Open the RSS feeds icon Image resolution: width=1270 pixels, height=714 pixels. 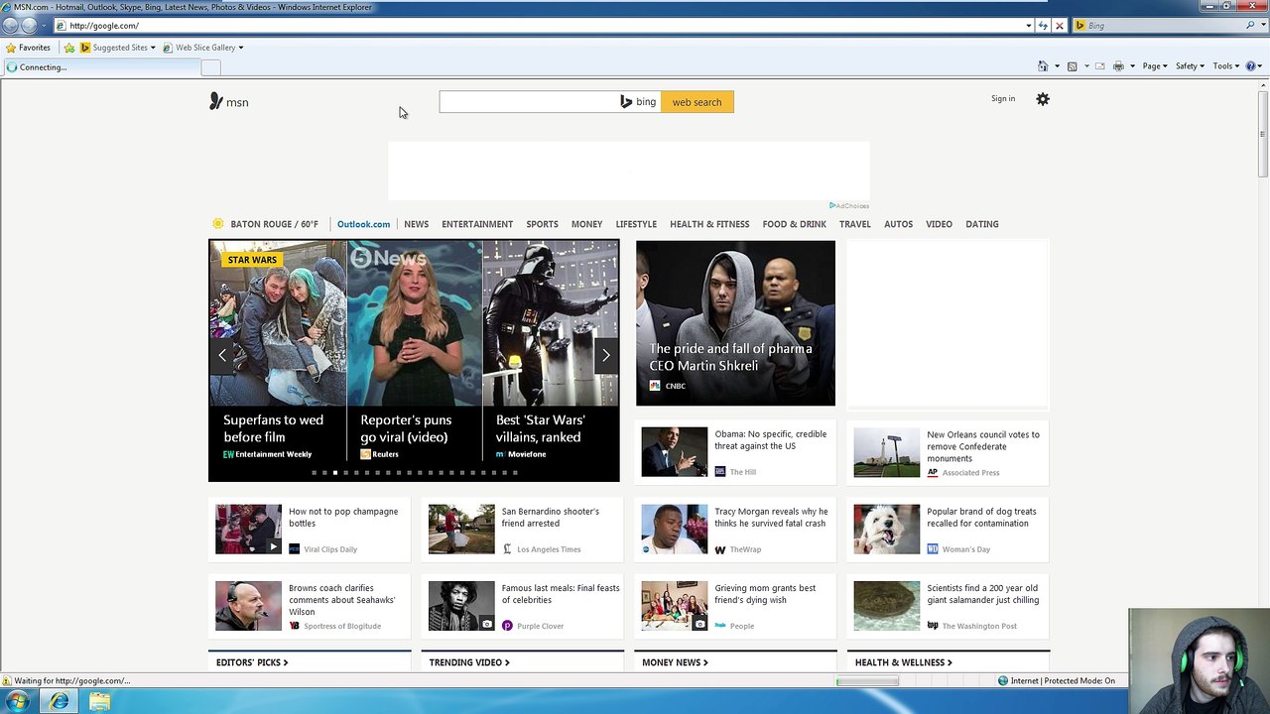pos(1072,66)
